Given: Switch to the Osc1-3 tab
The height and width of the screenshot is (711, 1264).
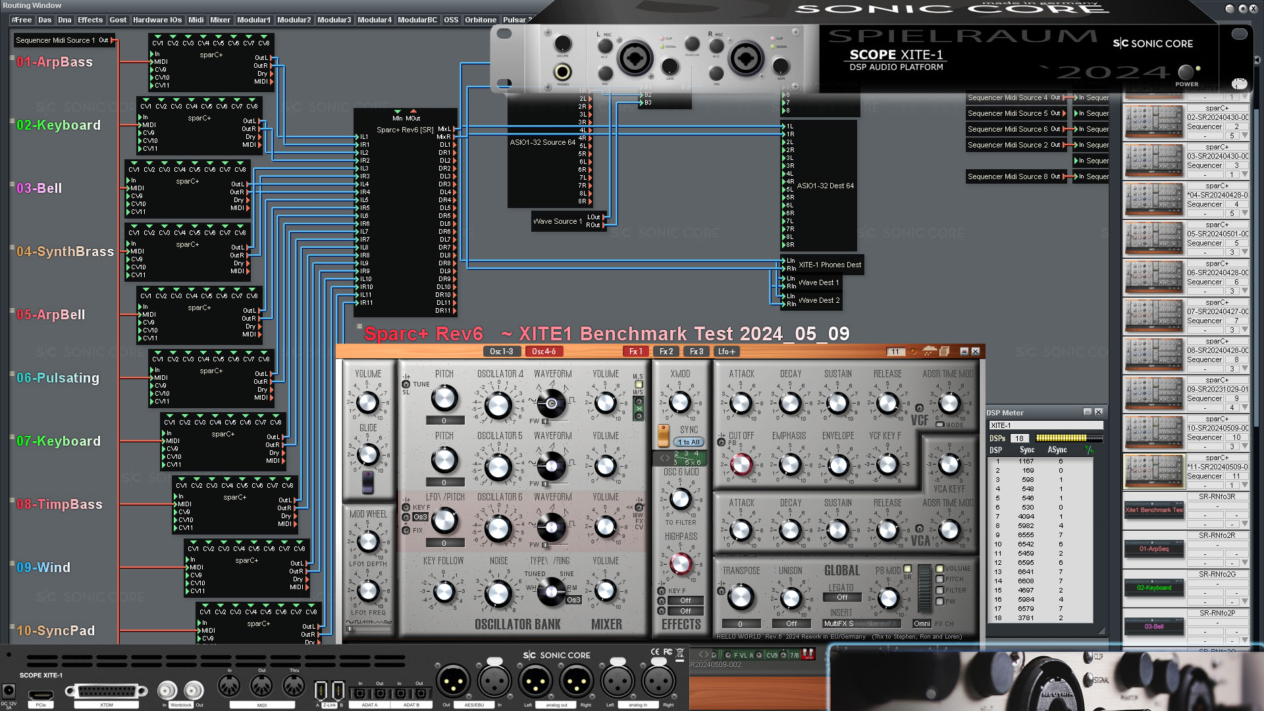Looking at the screenshot, I should pyautogui.click(x=502, y=352).
